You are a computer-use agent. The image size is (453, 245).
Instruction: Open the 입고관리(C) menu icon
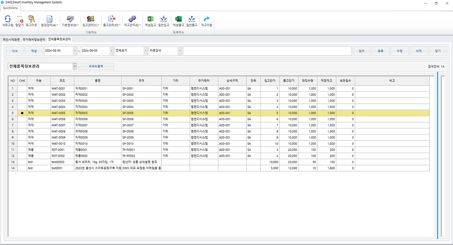pyautogui.click(x=91, y=19)
